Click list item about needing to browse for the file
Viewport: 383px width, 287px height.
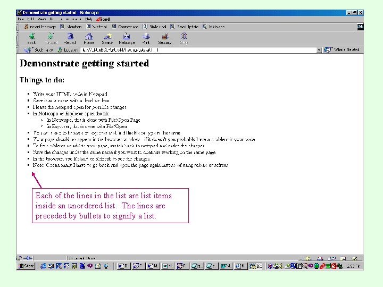tap(106, 133)
